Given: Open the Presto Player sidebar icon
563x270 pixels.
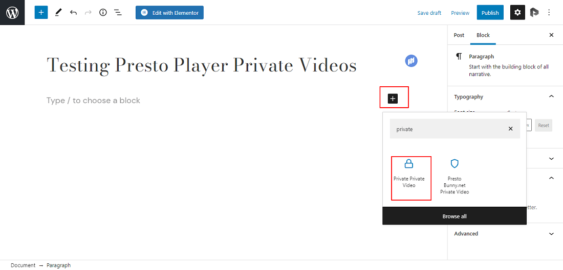Looking at the screenshot, I should coord(534,13).
